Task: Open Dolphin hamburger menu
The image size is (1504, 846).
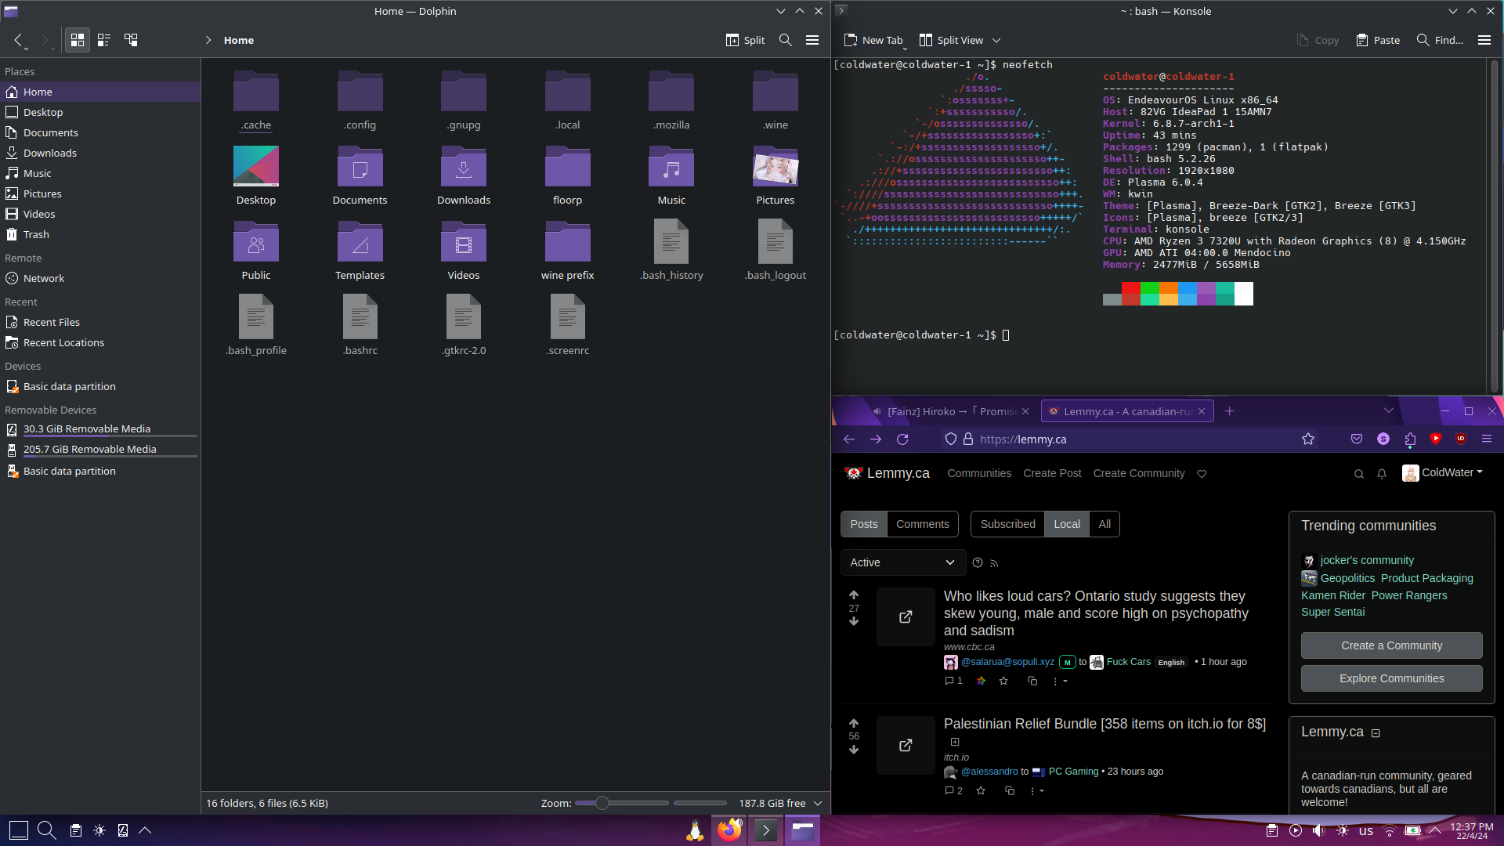Action: pyautogui.click(x=812, y=40)
